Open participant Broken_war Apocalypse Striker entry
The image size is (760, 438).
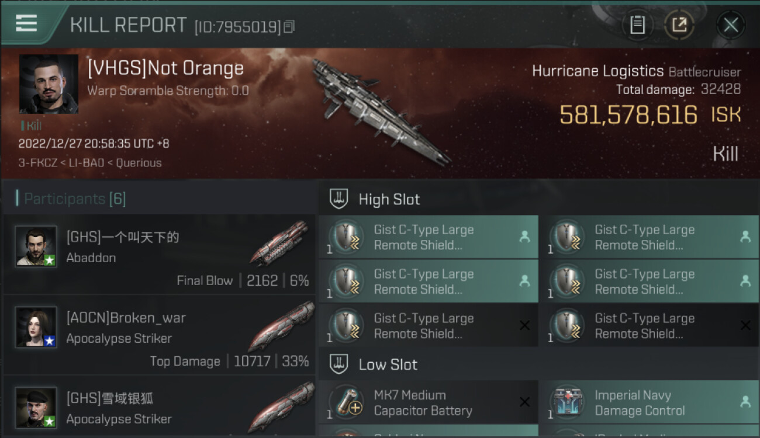[159, 336]
